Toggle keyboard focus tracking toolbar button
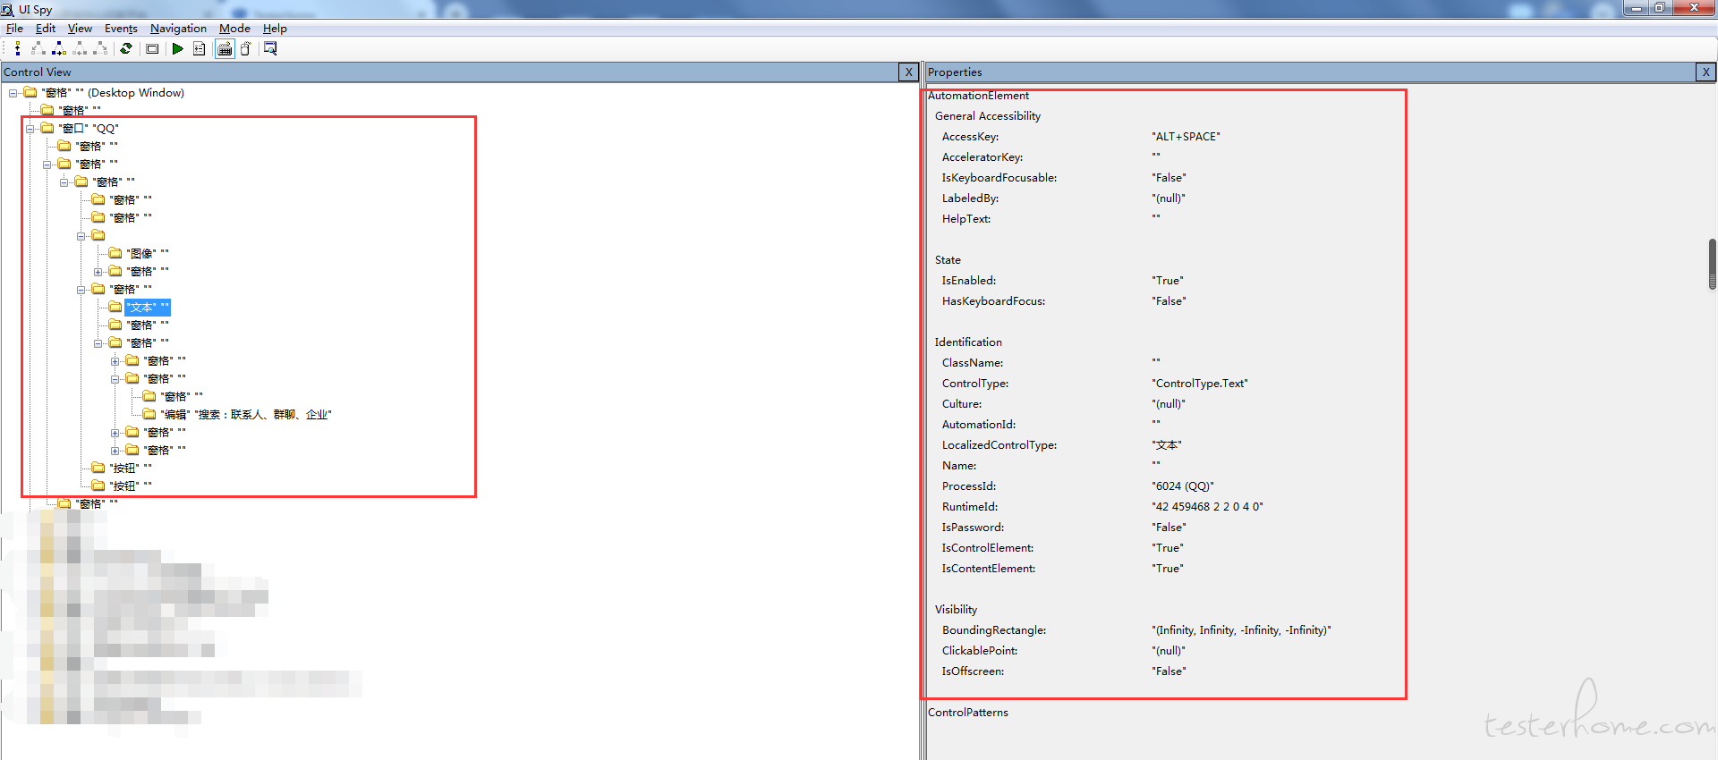1718x760 pixels. coord(225,48)
